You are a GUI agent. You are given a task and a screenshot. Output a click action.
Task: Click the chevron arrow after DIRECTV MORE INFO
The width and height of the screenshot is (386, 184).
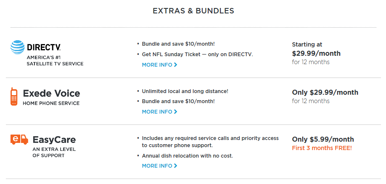tap(175, 65)
